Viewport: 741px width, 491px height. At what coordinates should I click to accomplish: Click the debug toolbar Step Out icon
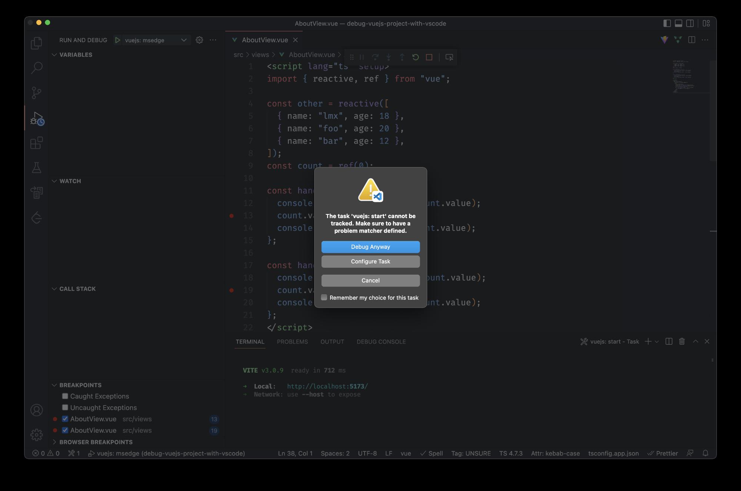point(402,57)
